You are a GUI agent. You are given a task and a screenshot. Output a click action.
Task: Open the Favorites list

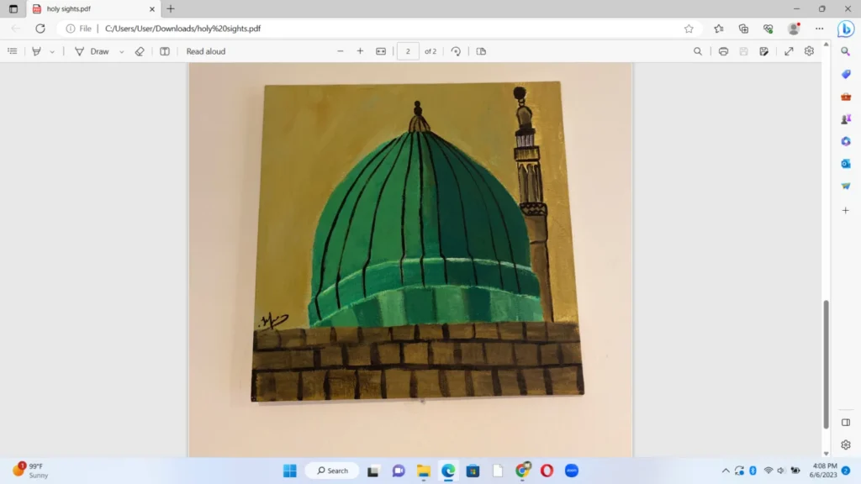coord(718,29)
